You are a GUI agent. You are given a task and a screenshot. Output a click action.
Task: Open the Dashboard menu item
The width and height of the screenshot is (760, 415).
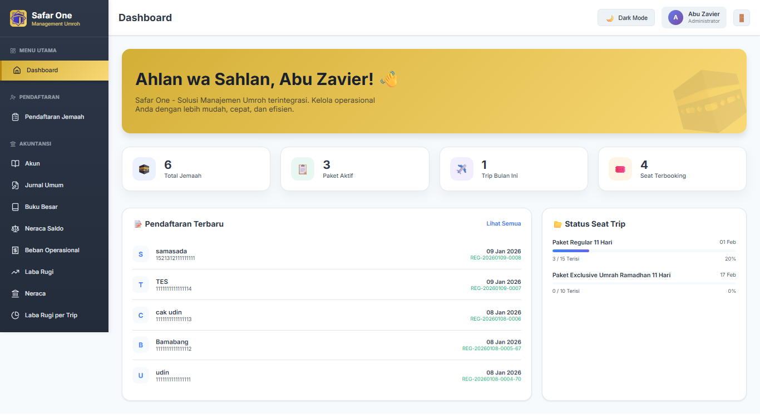coord(54,71)
